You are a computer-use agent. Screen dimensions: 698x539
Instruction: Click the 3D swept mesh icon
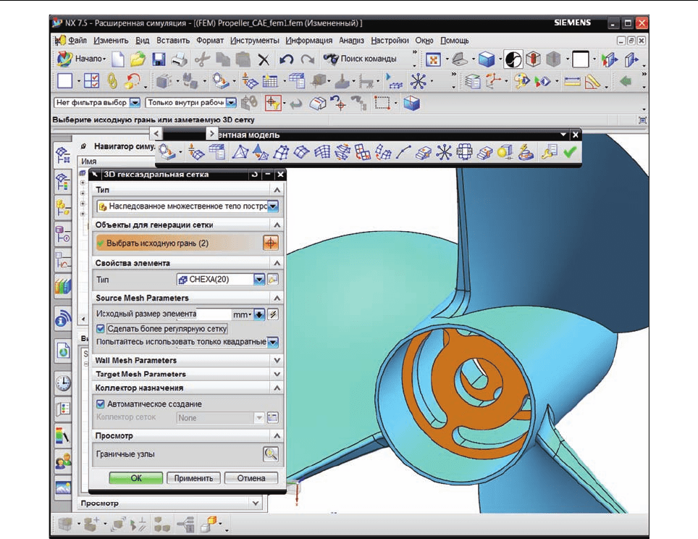pos(281,152)
